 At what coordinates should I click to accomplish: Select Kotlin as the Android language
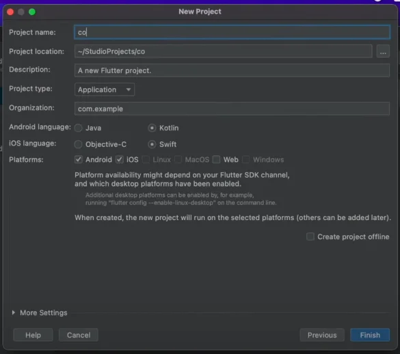tap(152, 128)
